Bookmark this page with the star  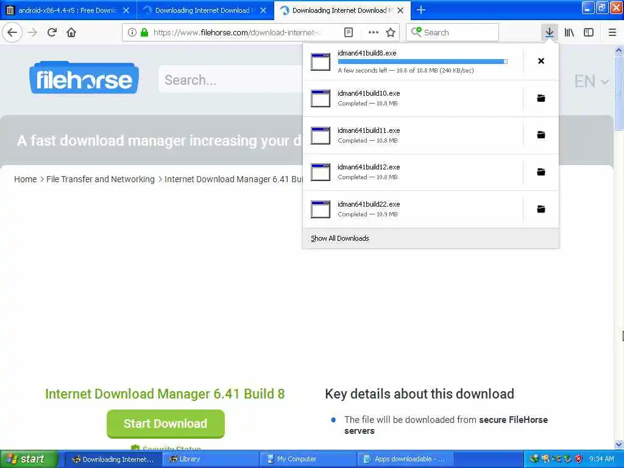point(391,32)
